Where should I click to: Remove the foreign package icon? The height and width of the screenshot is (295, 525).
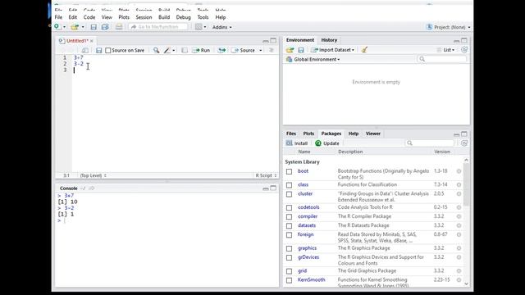tap(459, 234)
